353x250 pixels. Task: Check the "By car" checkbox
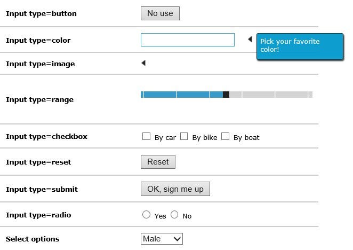[x=146, y=136]
